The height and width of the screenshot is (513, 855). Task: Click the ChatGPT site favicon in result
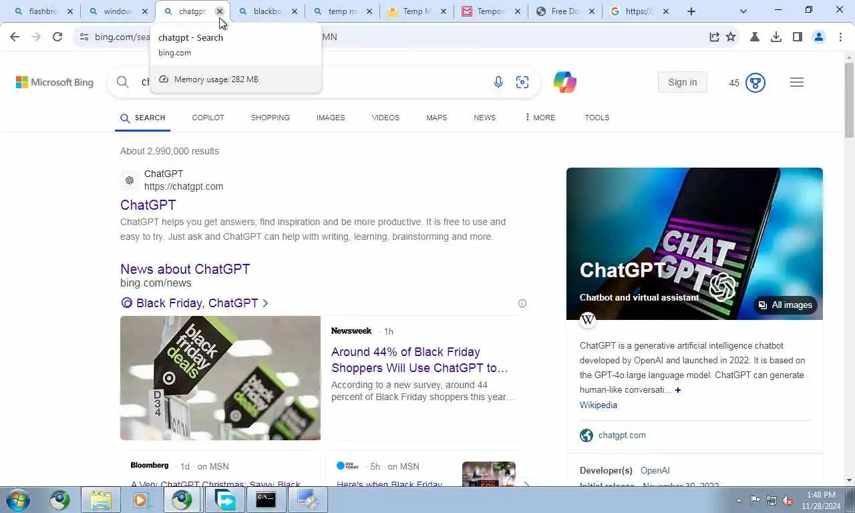point(130,180)
